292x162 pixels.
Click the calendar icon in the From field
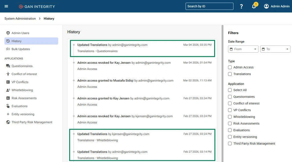click(x=231, y=49)
